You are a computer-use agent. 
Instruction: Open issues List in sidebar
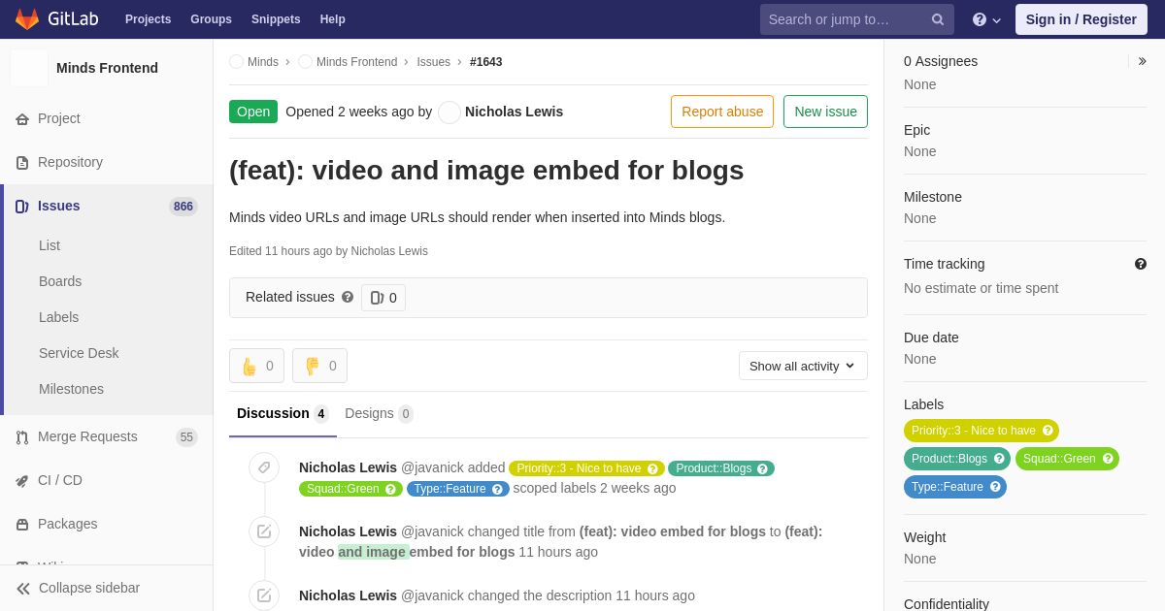50,246
